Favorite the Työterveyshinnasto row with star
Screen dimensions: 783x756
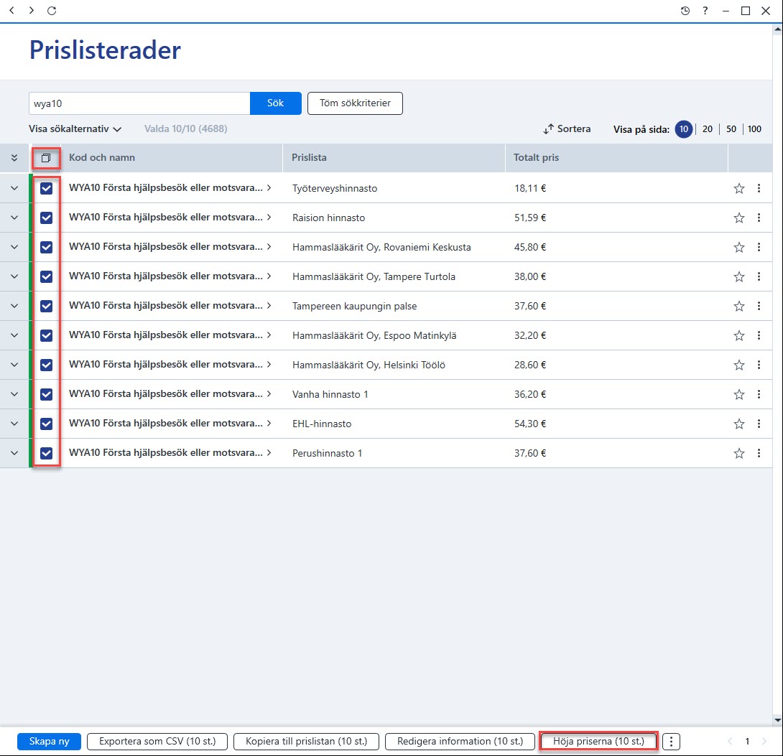click(739, 188)
